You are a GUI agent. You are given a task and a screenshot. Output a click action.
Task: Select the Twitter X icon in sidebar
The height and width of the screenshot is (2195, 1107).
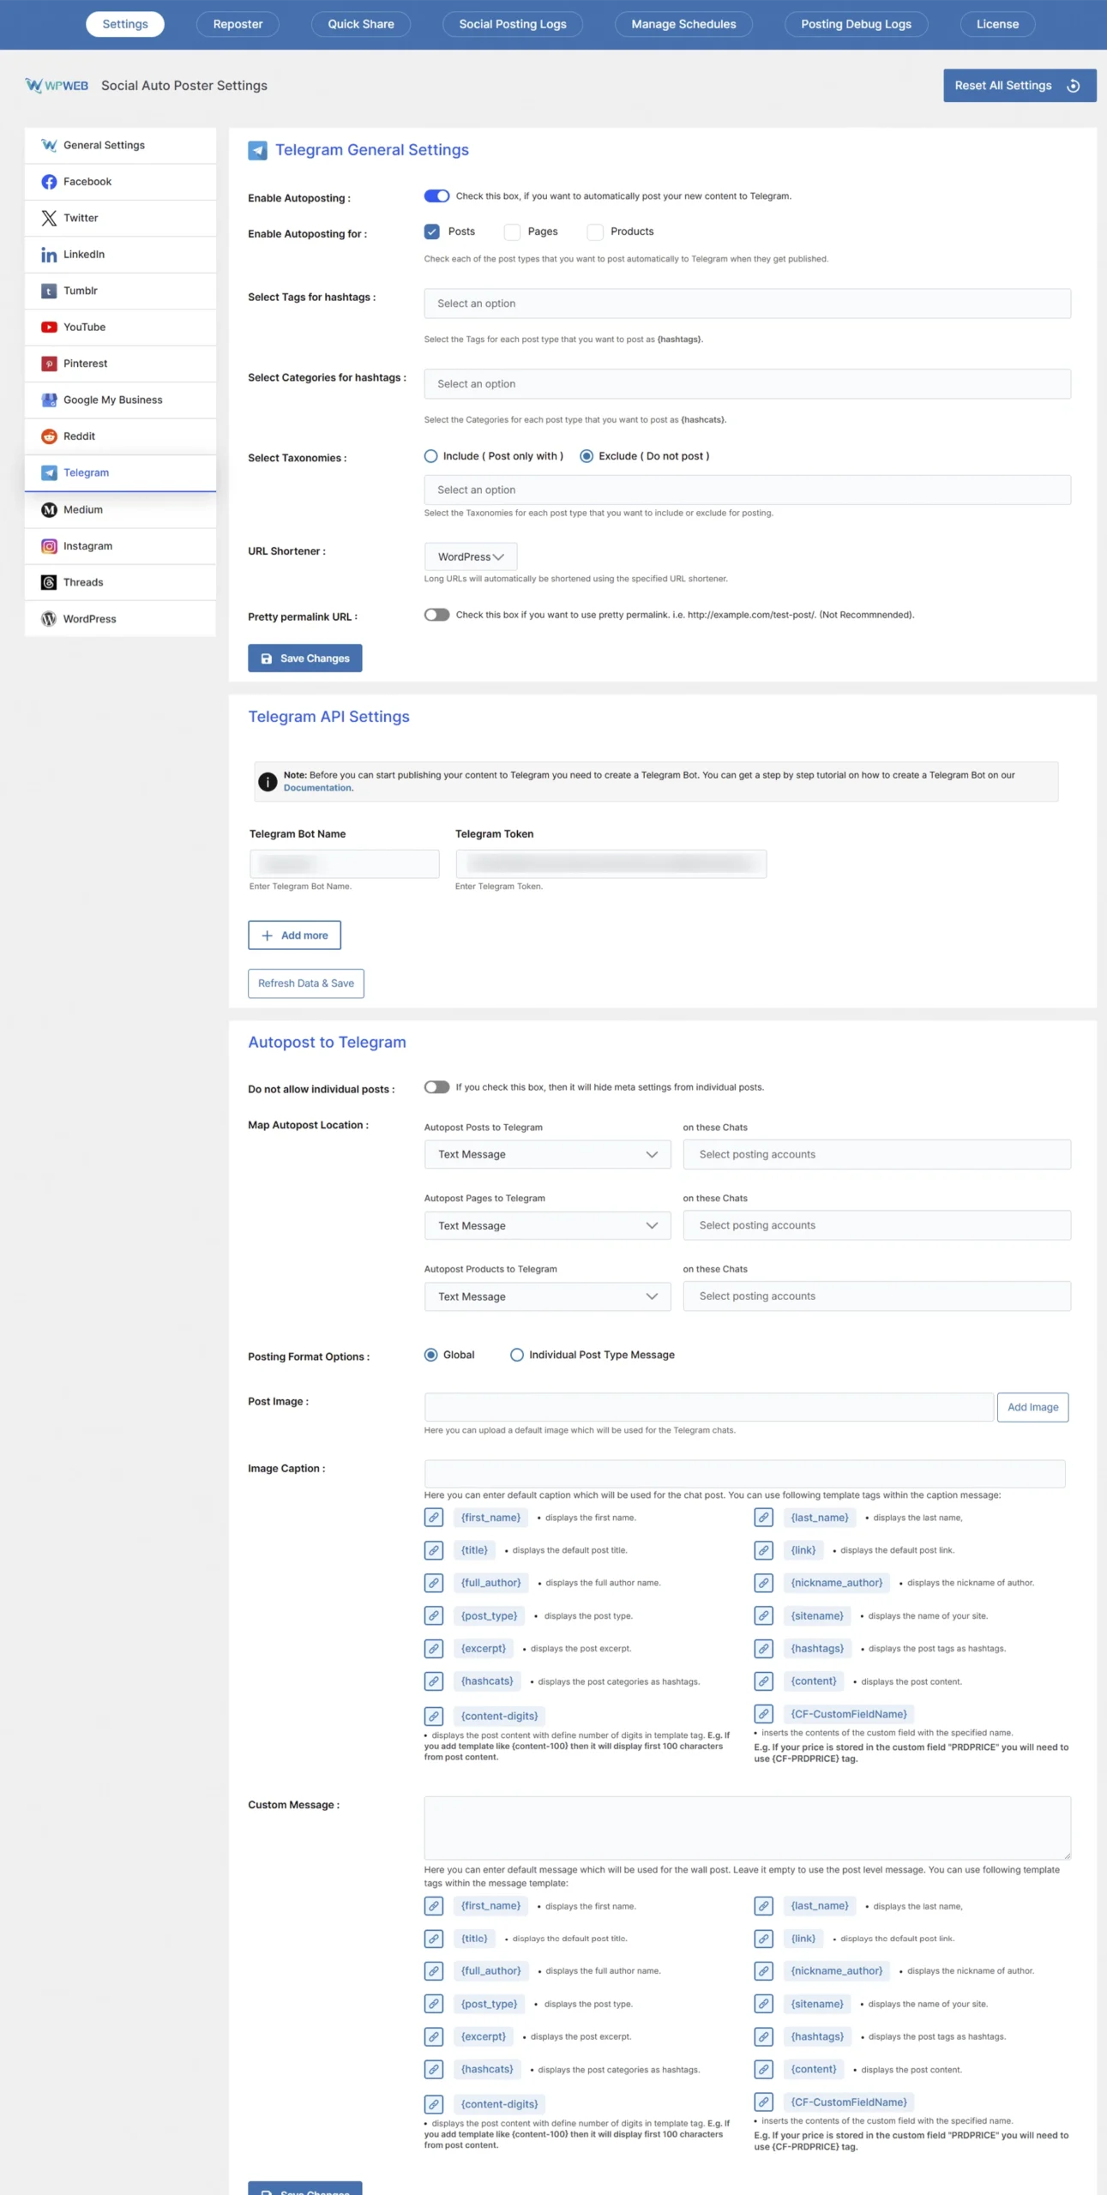point(49,218)
